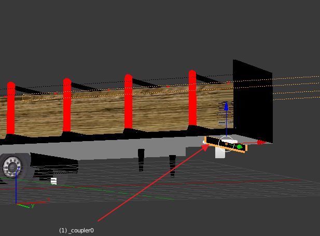Viewport: 320px width, 236px height.
Task: Select the small white striped object near wheel
Action: point(53,181)
